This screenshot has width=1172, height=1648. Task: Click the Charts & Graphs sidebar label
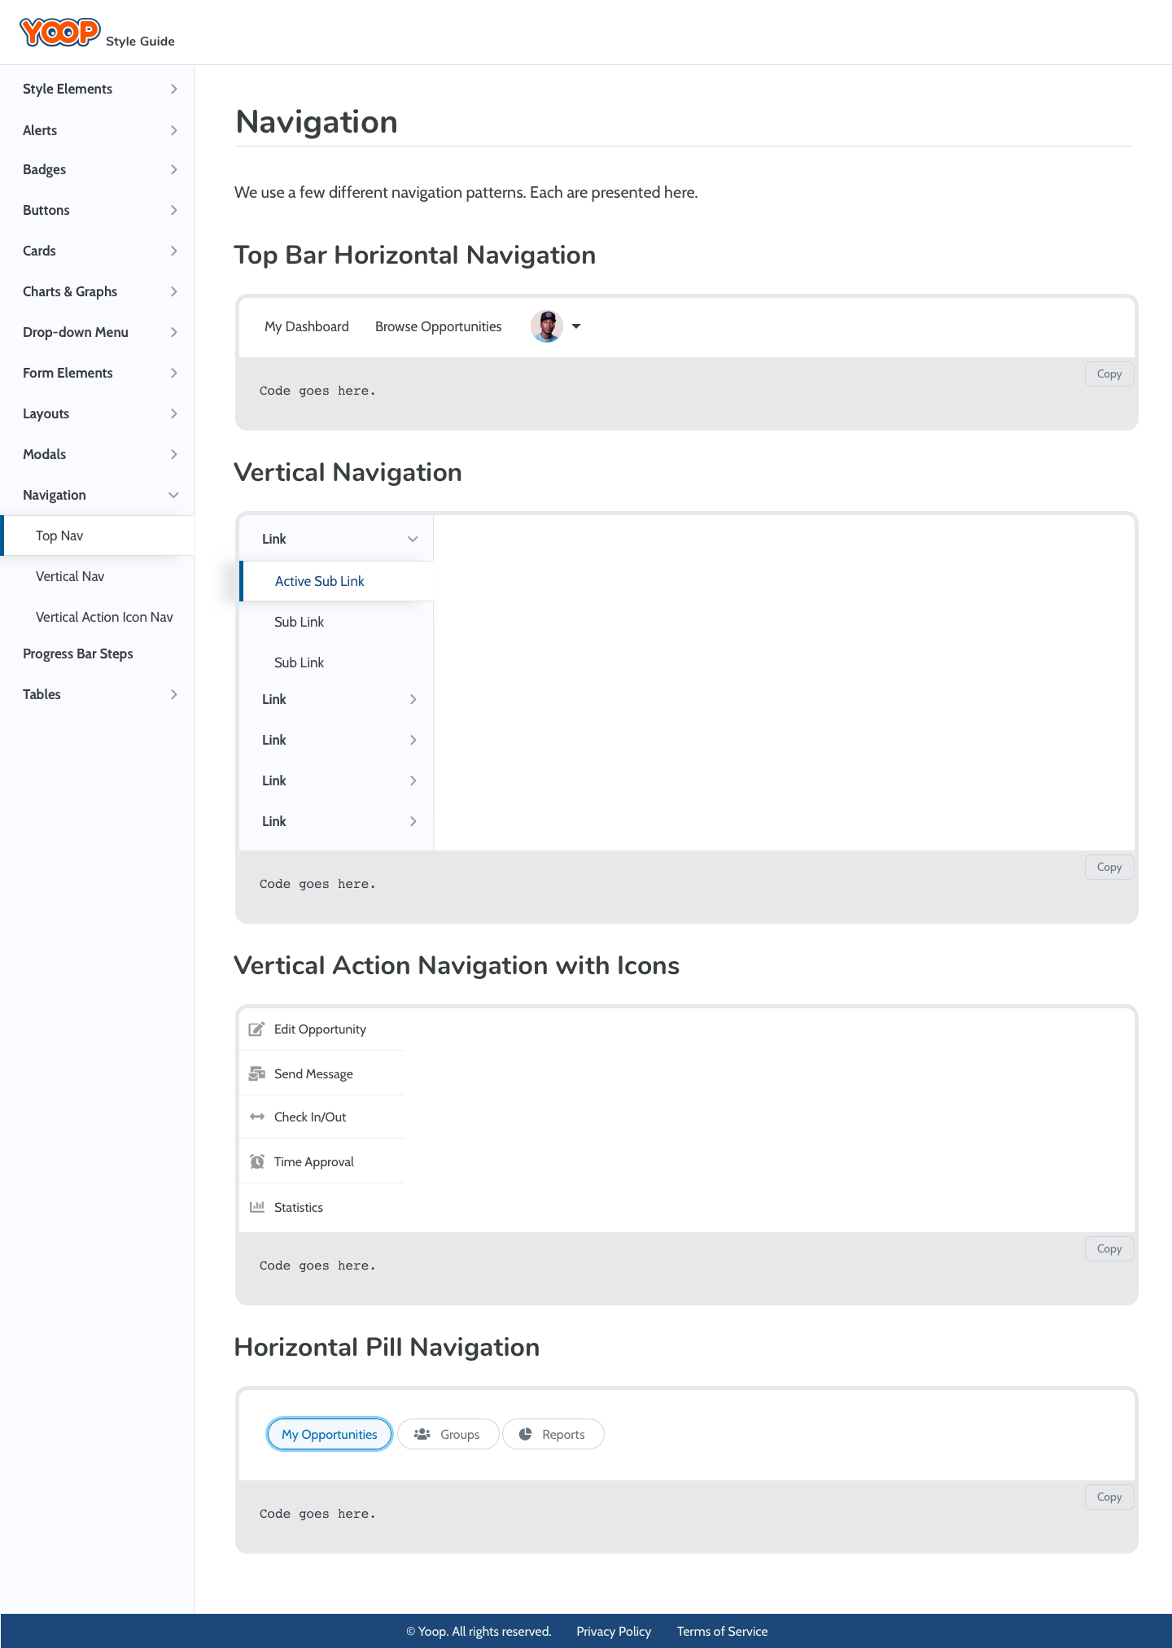[70, 291]
